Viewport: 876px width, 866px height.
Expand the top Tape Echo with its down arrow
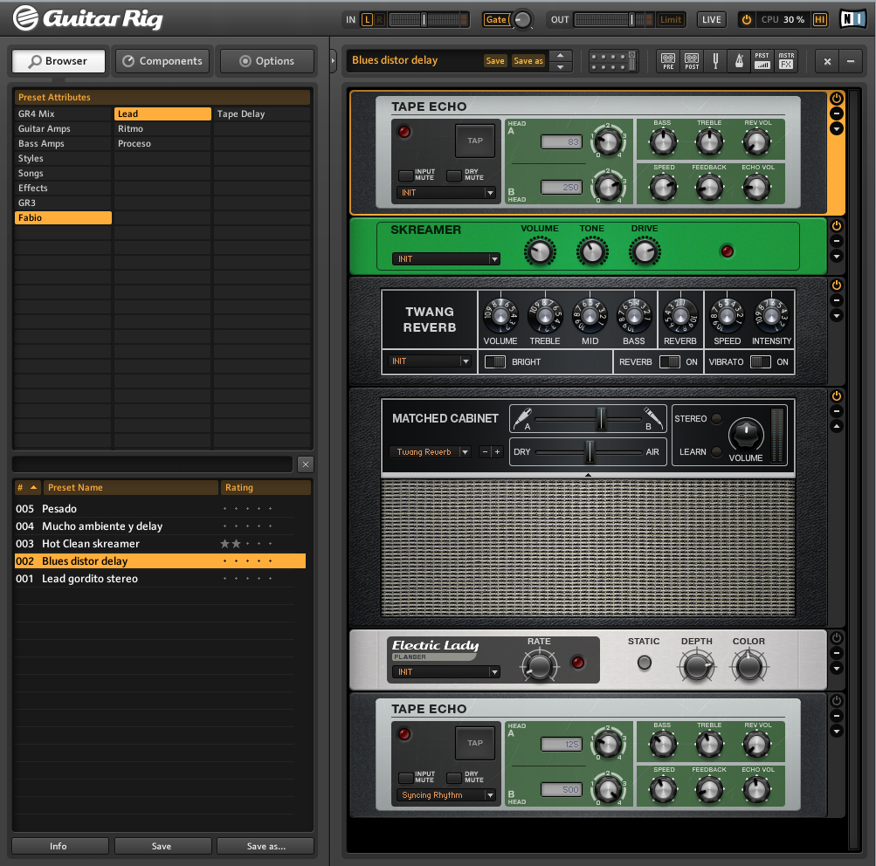837,129
